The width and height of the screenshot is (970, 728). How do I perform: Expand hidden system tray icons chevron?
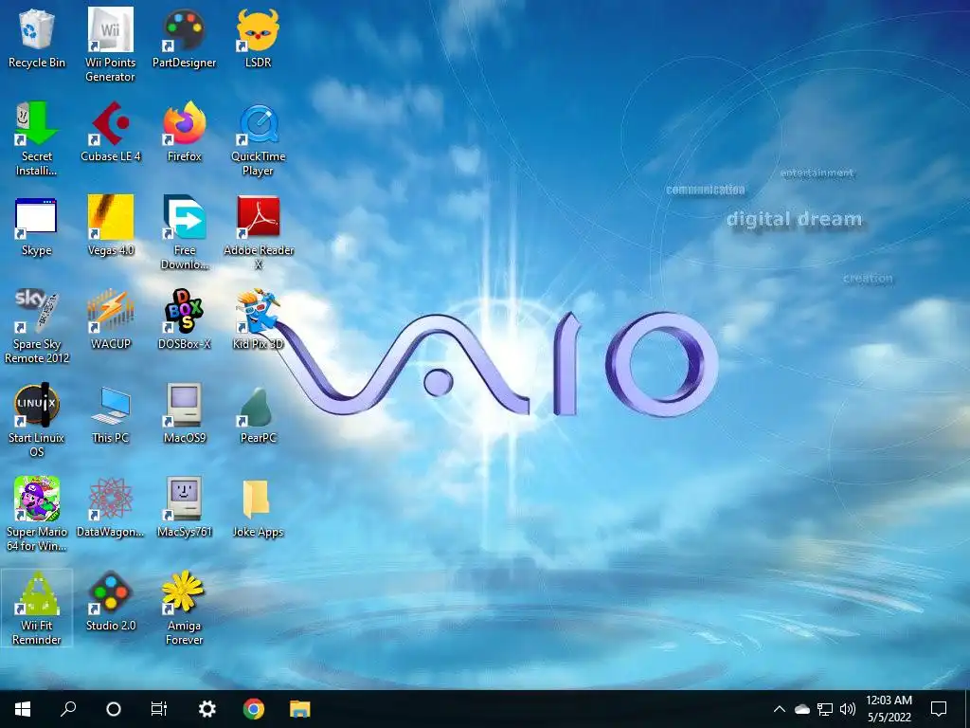tap(780, 709)
